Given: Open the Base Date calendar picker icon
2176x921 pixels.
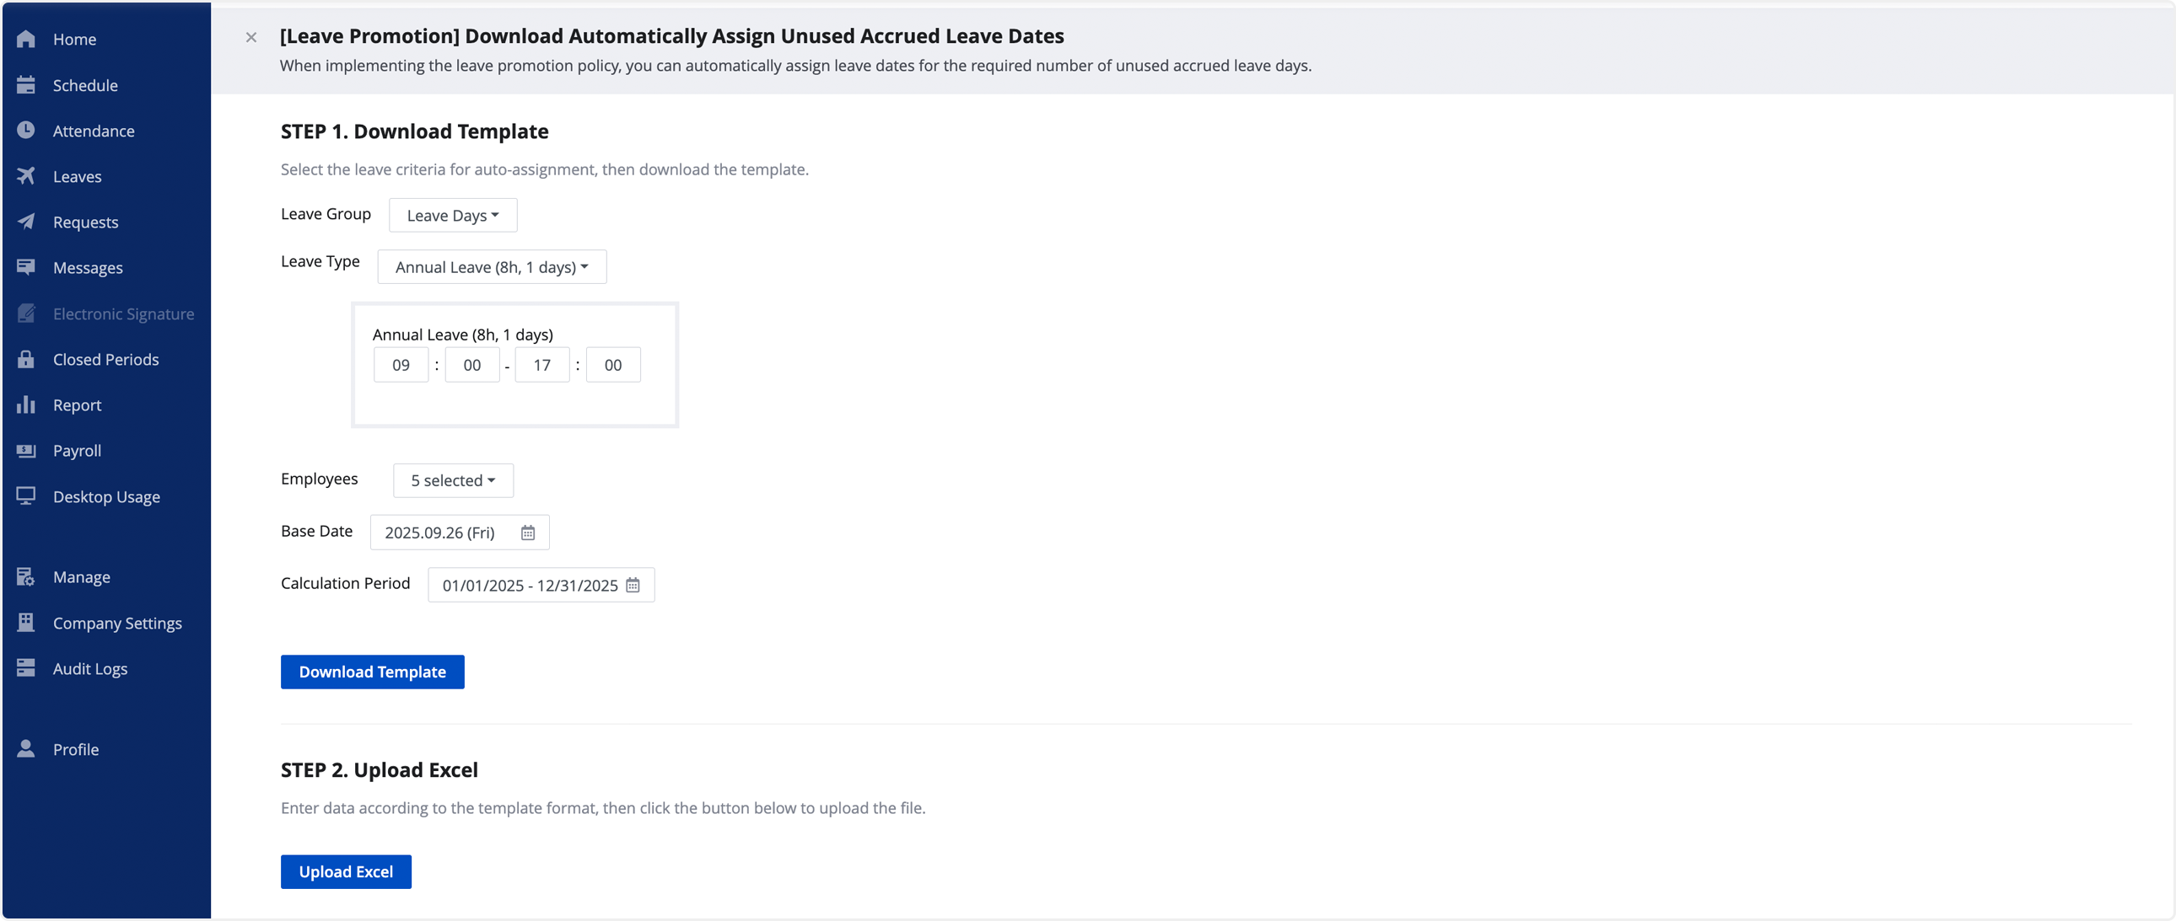Looking at the screenshot, I should pyautogui.click(x=528, y=533).
